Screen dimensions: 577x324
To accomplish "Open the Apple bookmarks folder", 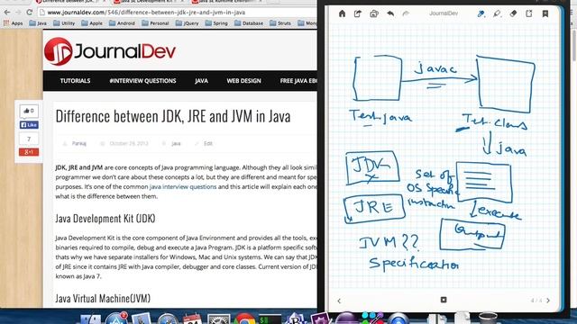I will pos(92,23).
